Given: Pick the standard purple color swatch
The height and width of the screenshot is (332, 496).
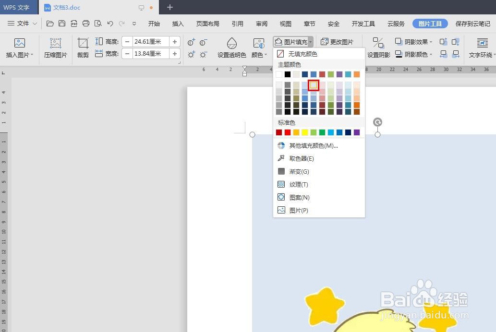Looking at the screenshot, I should pyautogui.click(x=356, y=132).
